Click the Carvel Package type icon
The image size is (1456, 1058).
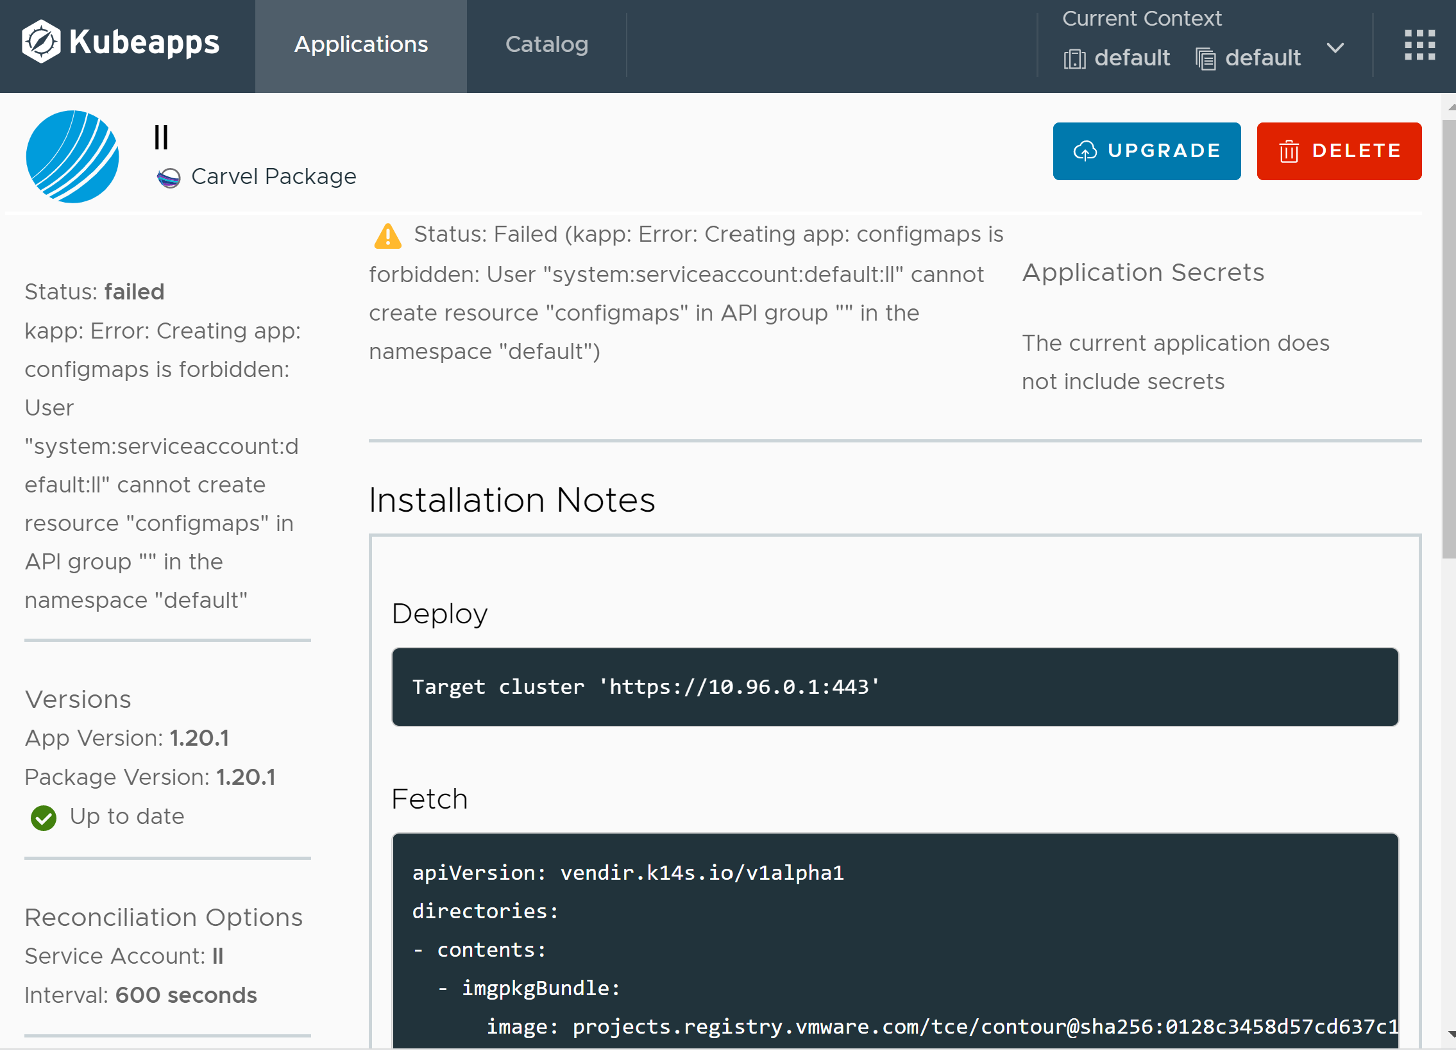coord(169,178)
